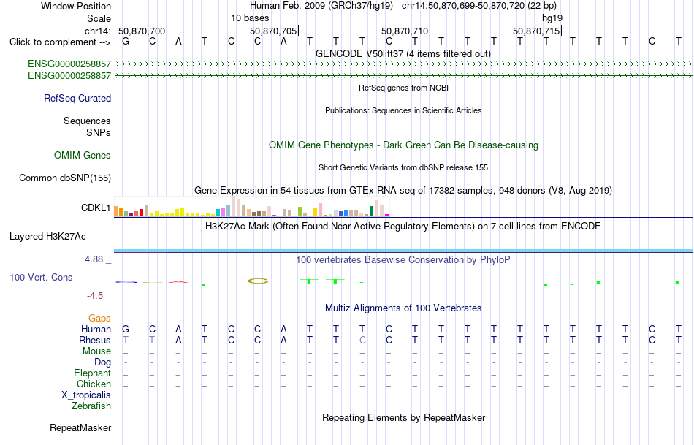Click '100 vertebrates Basewise Conservation by PhyloP' title
Viewport: 694px width, 445px height.
pyautogui.click(x=403, y=260)
